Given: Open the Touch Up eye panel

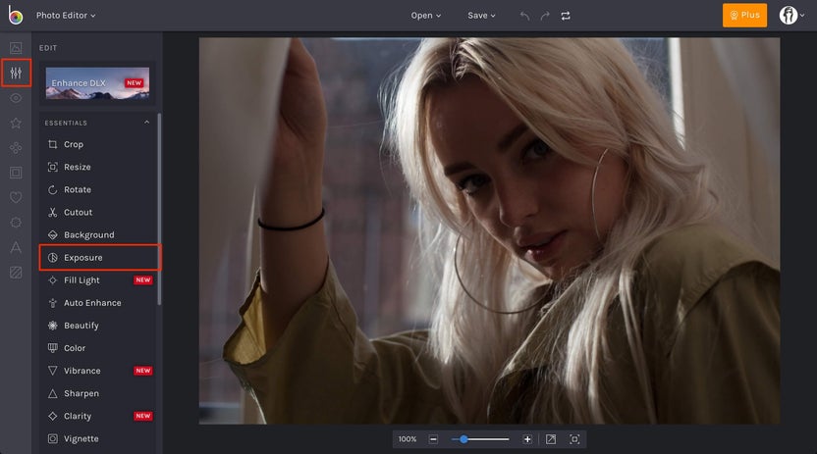Looking at the screenshot, I should 16,98.
